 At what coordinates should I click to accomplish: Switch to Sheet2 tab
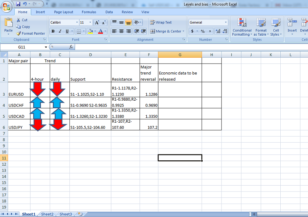pos(47,214)
